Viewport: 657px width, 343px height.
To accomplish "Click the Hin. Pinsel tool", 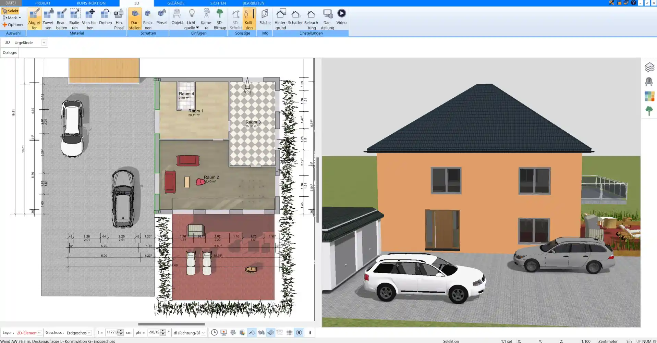I will pyautogui.click(x=119, y=19).
